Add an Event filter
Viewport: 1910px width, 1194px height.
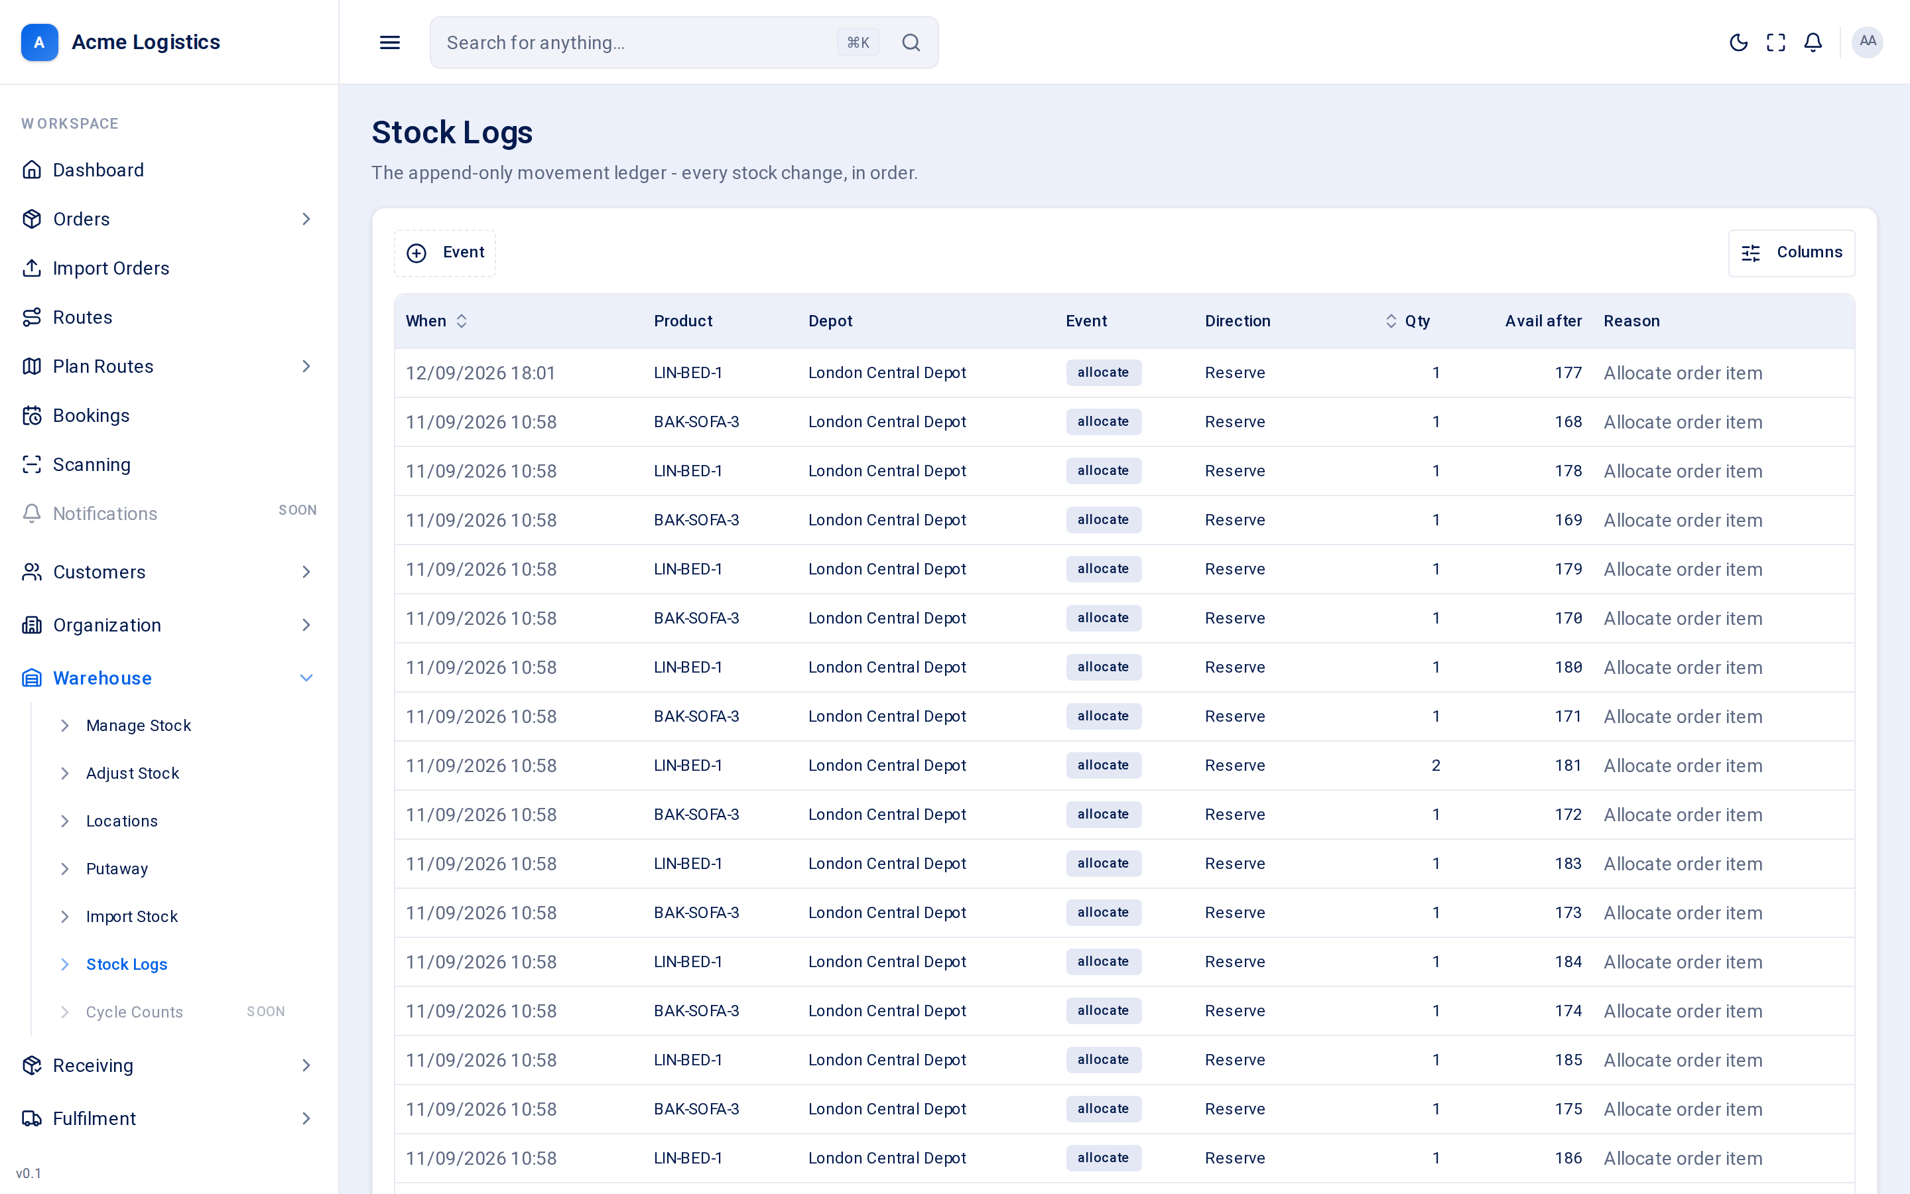pyautogui.click(x=445, y=253)
